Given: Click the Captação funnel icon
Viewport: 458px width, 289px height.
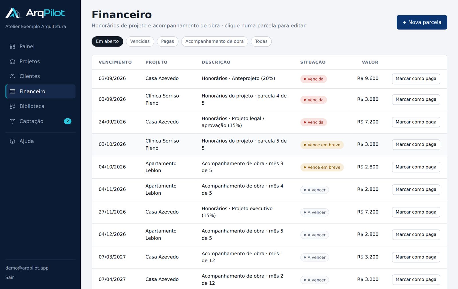Looking at the screenshot, I should 12,121.
